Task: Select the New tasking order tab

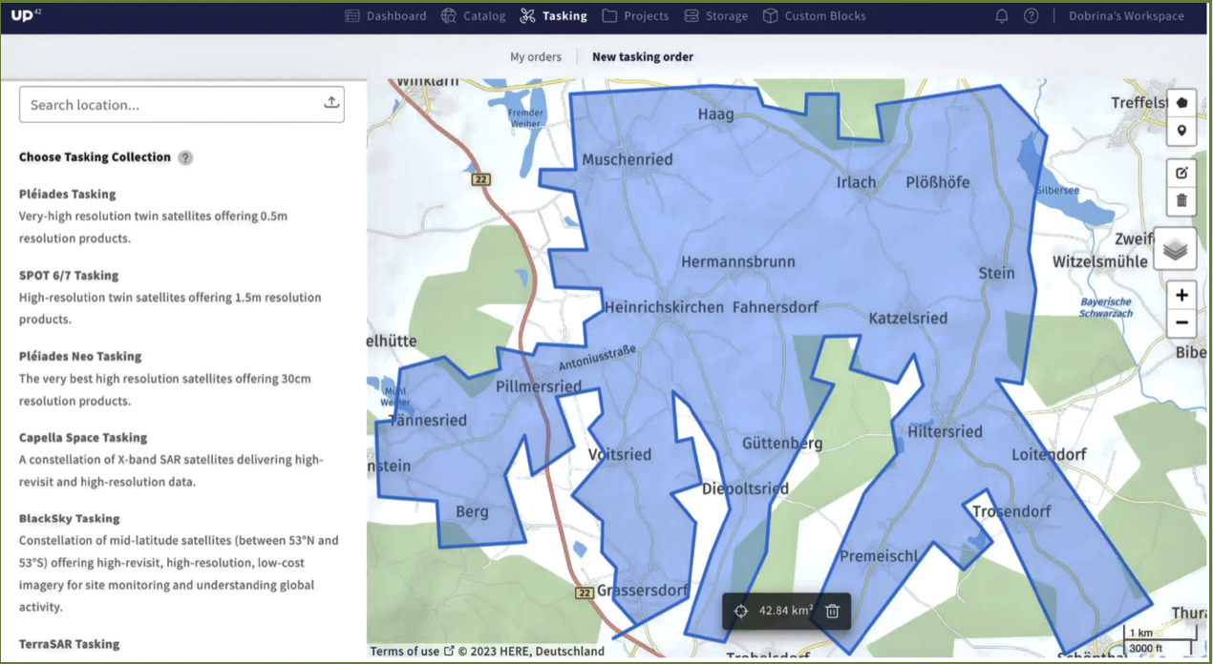Action: coord(643,57)
